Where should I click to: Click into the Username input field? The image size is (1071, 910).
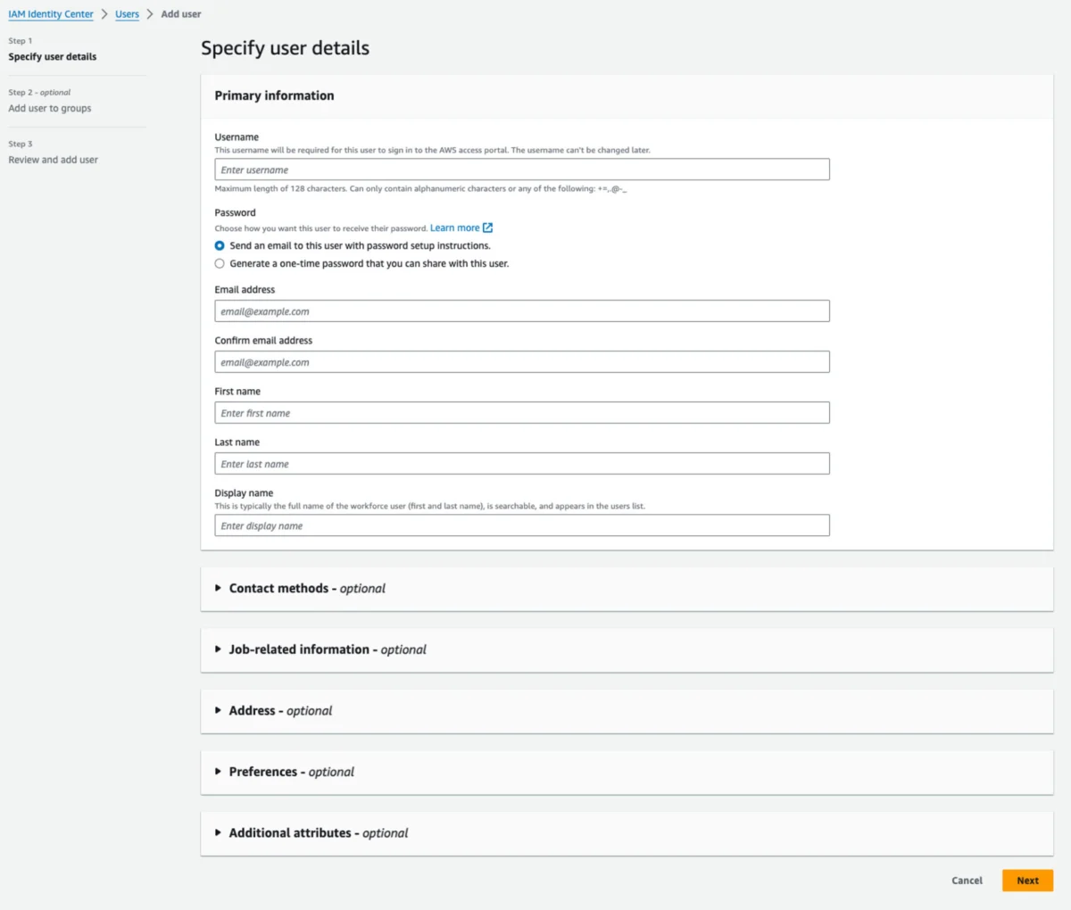click(x=522, y=170)
